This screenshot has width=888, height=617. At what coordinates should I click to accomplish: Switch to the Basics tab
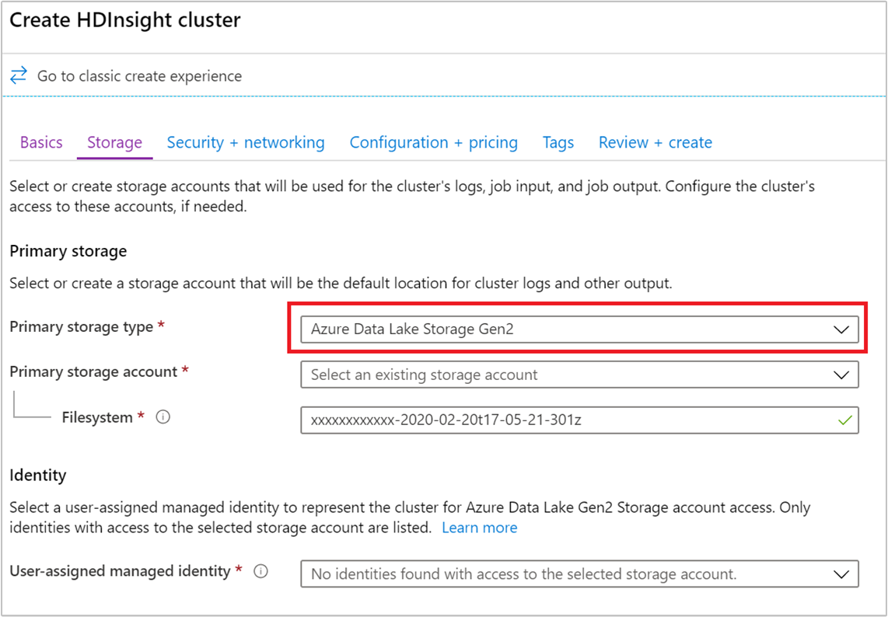(41, 142)
